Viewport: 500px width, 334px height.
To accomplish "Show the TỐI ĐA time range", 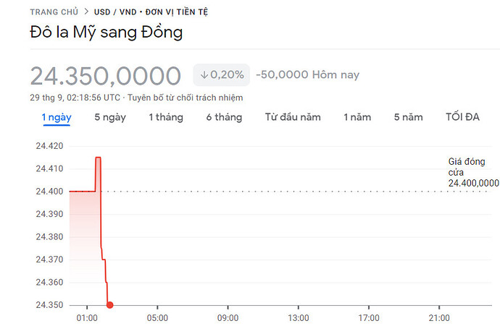I will coord(462,117).
